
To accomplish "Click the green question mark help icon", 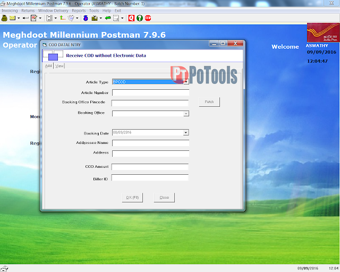I will point(140,18).
